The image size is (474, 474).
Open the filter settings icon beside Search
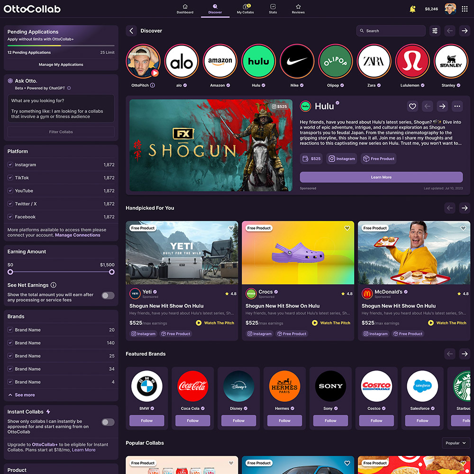(x=435, y=31)
